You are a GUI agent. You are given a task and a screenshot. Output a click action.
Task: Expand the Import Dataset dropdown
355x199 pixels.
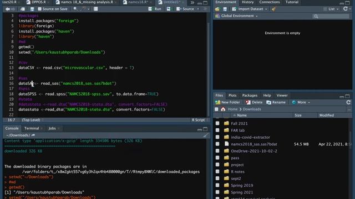pyautogui.click(x=266, y=9)
